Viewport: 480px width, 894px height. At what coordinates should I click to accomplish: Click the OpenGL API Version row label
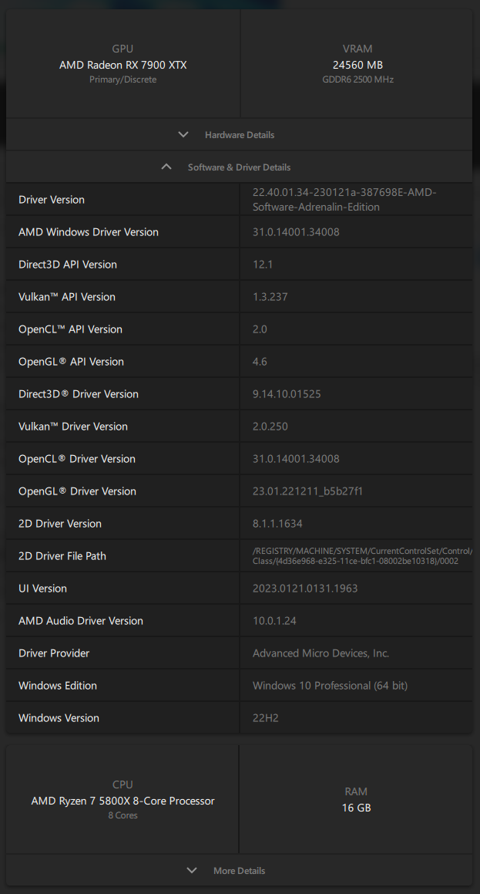click(x=71, y=362)
